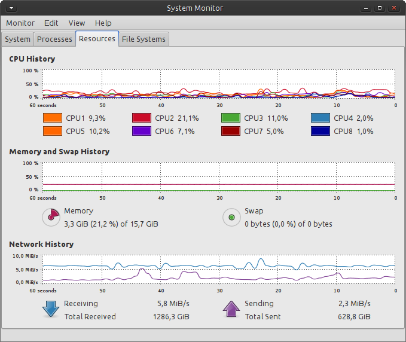Viewport: 406px width, 342px height.
Task: Switch to the System tab
Action: pyautogui.click(x=17, y=39)
